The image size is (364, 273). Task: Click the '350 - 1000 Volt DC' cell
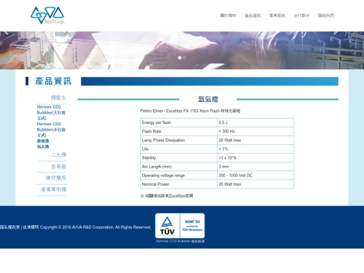[255, 175]
